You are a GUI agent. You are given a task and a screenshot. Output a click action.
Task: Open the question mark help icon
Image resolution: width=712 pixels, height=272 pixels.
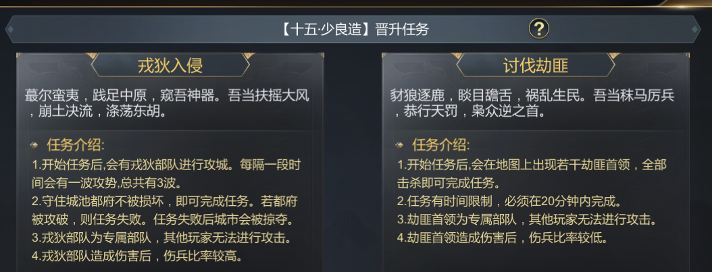pos(538,29)
